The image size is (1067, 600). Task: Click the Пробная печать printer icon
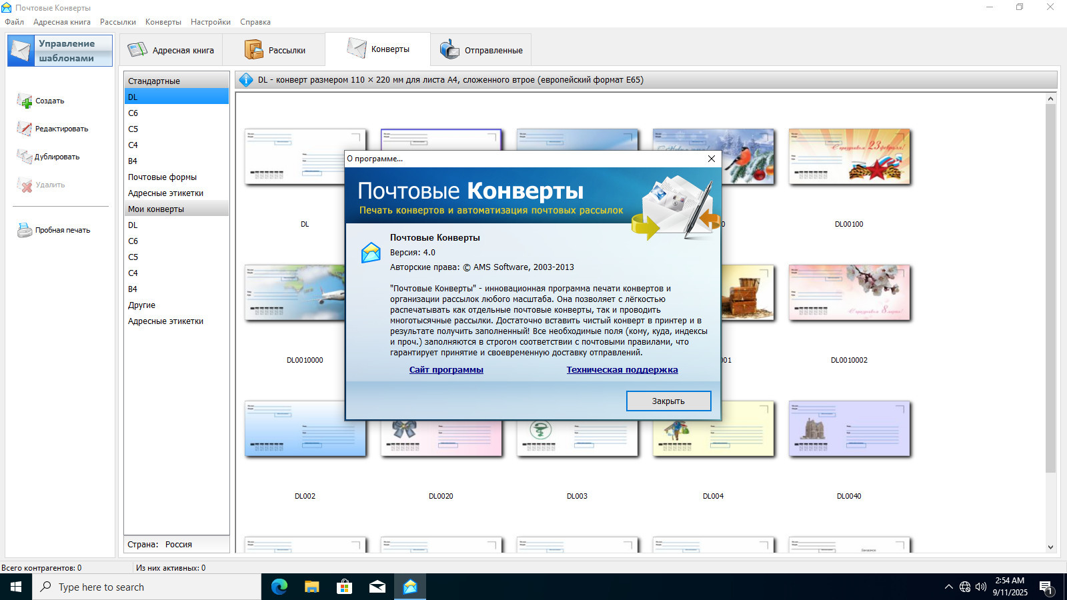tap(25, 231)
